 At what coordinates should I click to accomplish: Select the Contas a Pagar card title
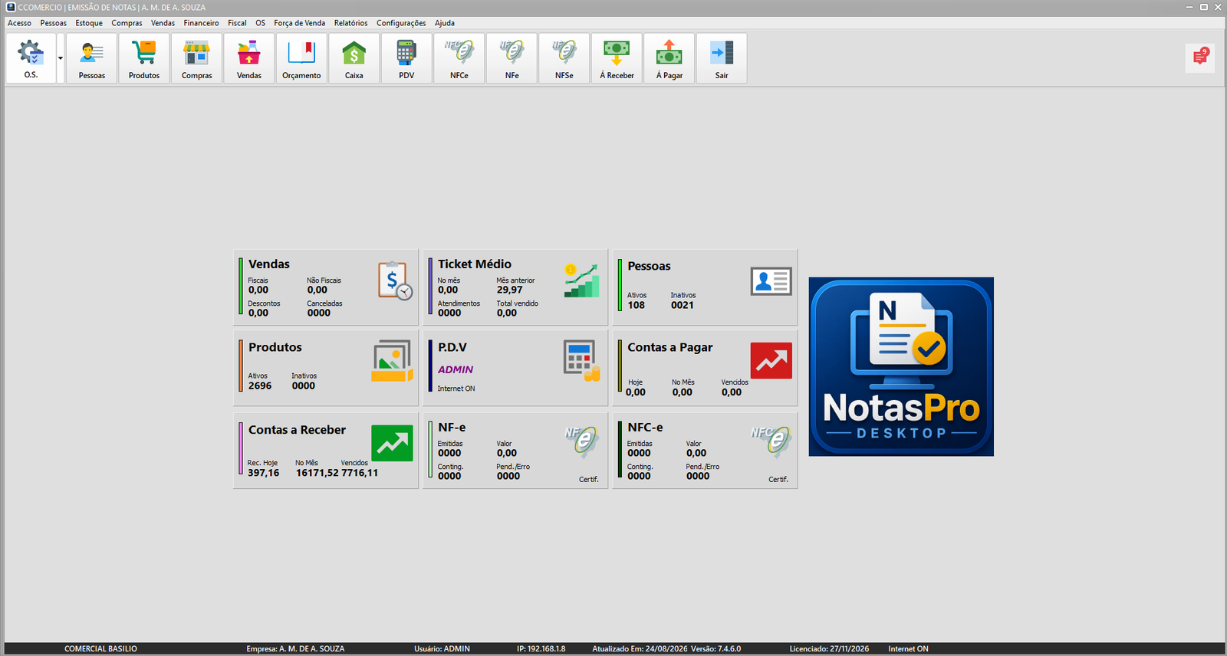[x=670, y=348]
